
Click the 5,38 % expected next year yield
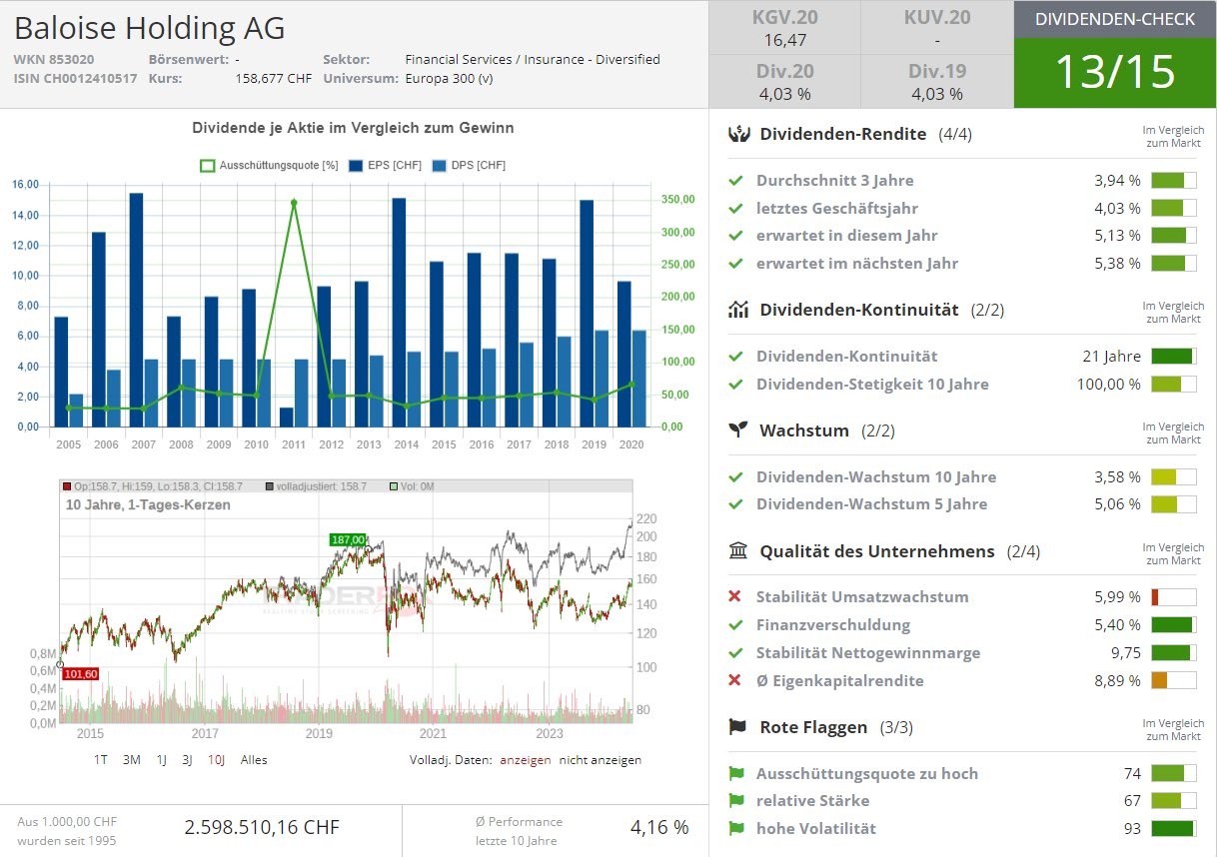tap(1117, 264)
